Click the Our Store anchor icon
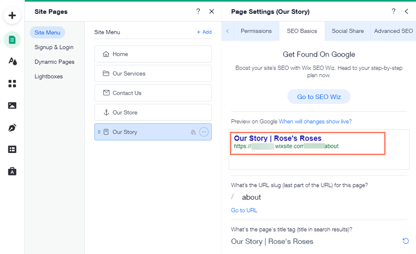 click(x=106, y=112)
